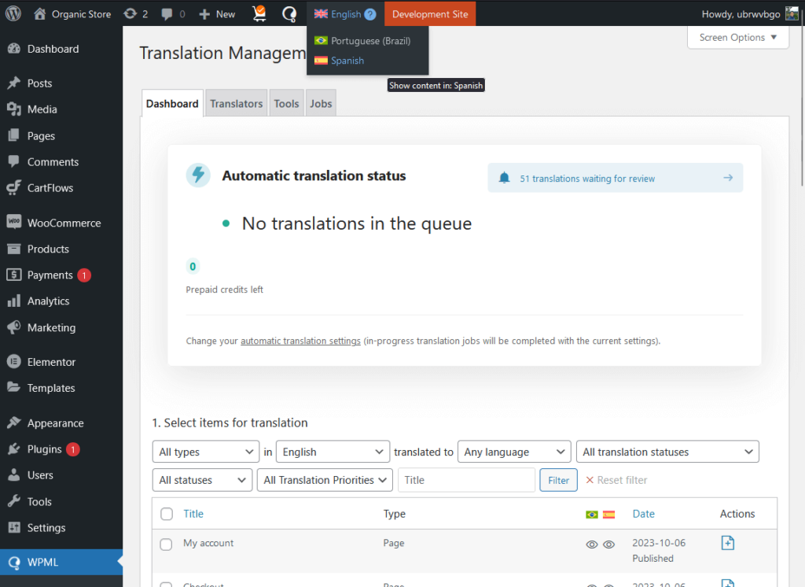Select Portuguese (Brazil) from language menu
The image size is (805, 587).
click(x=367, y=41)
